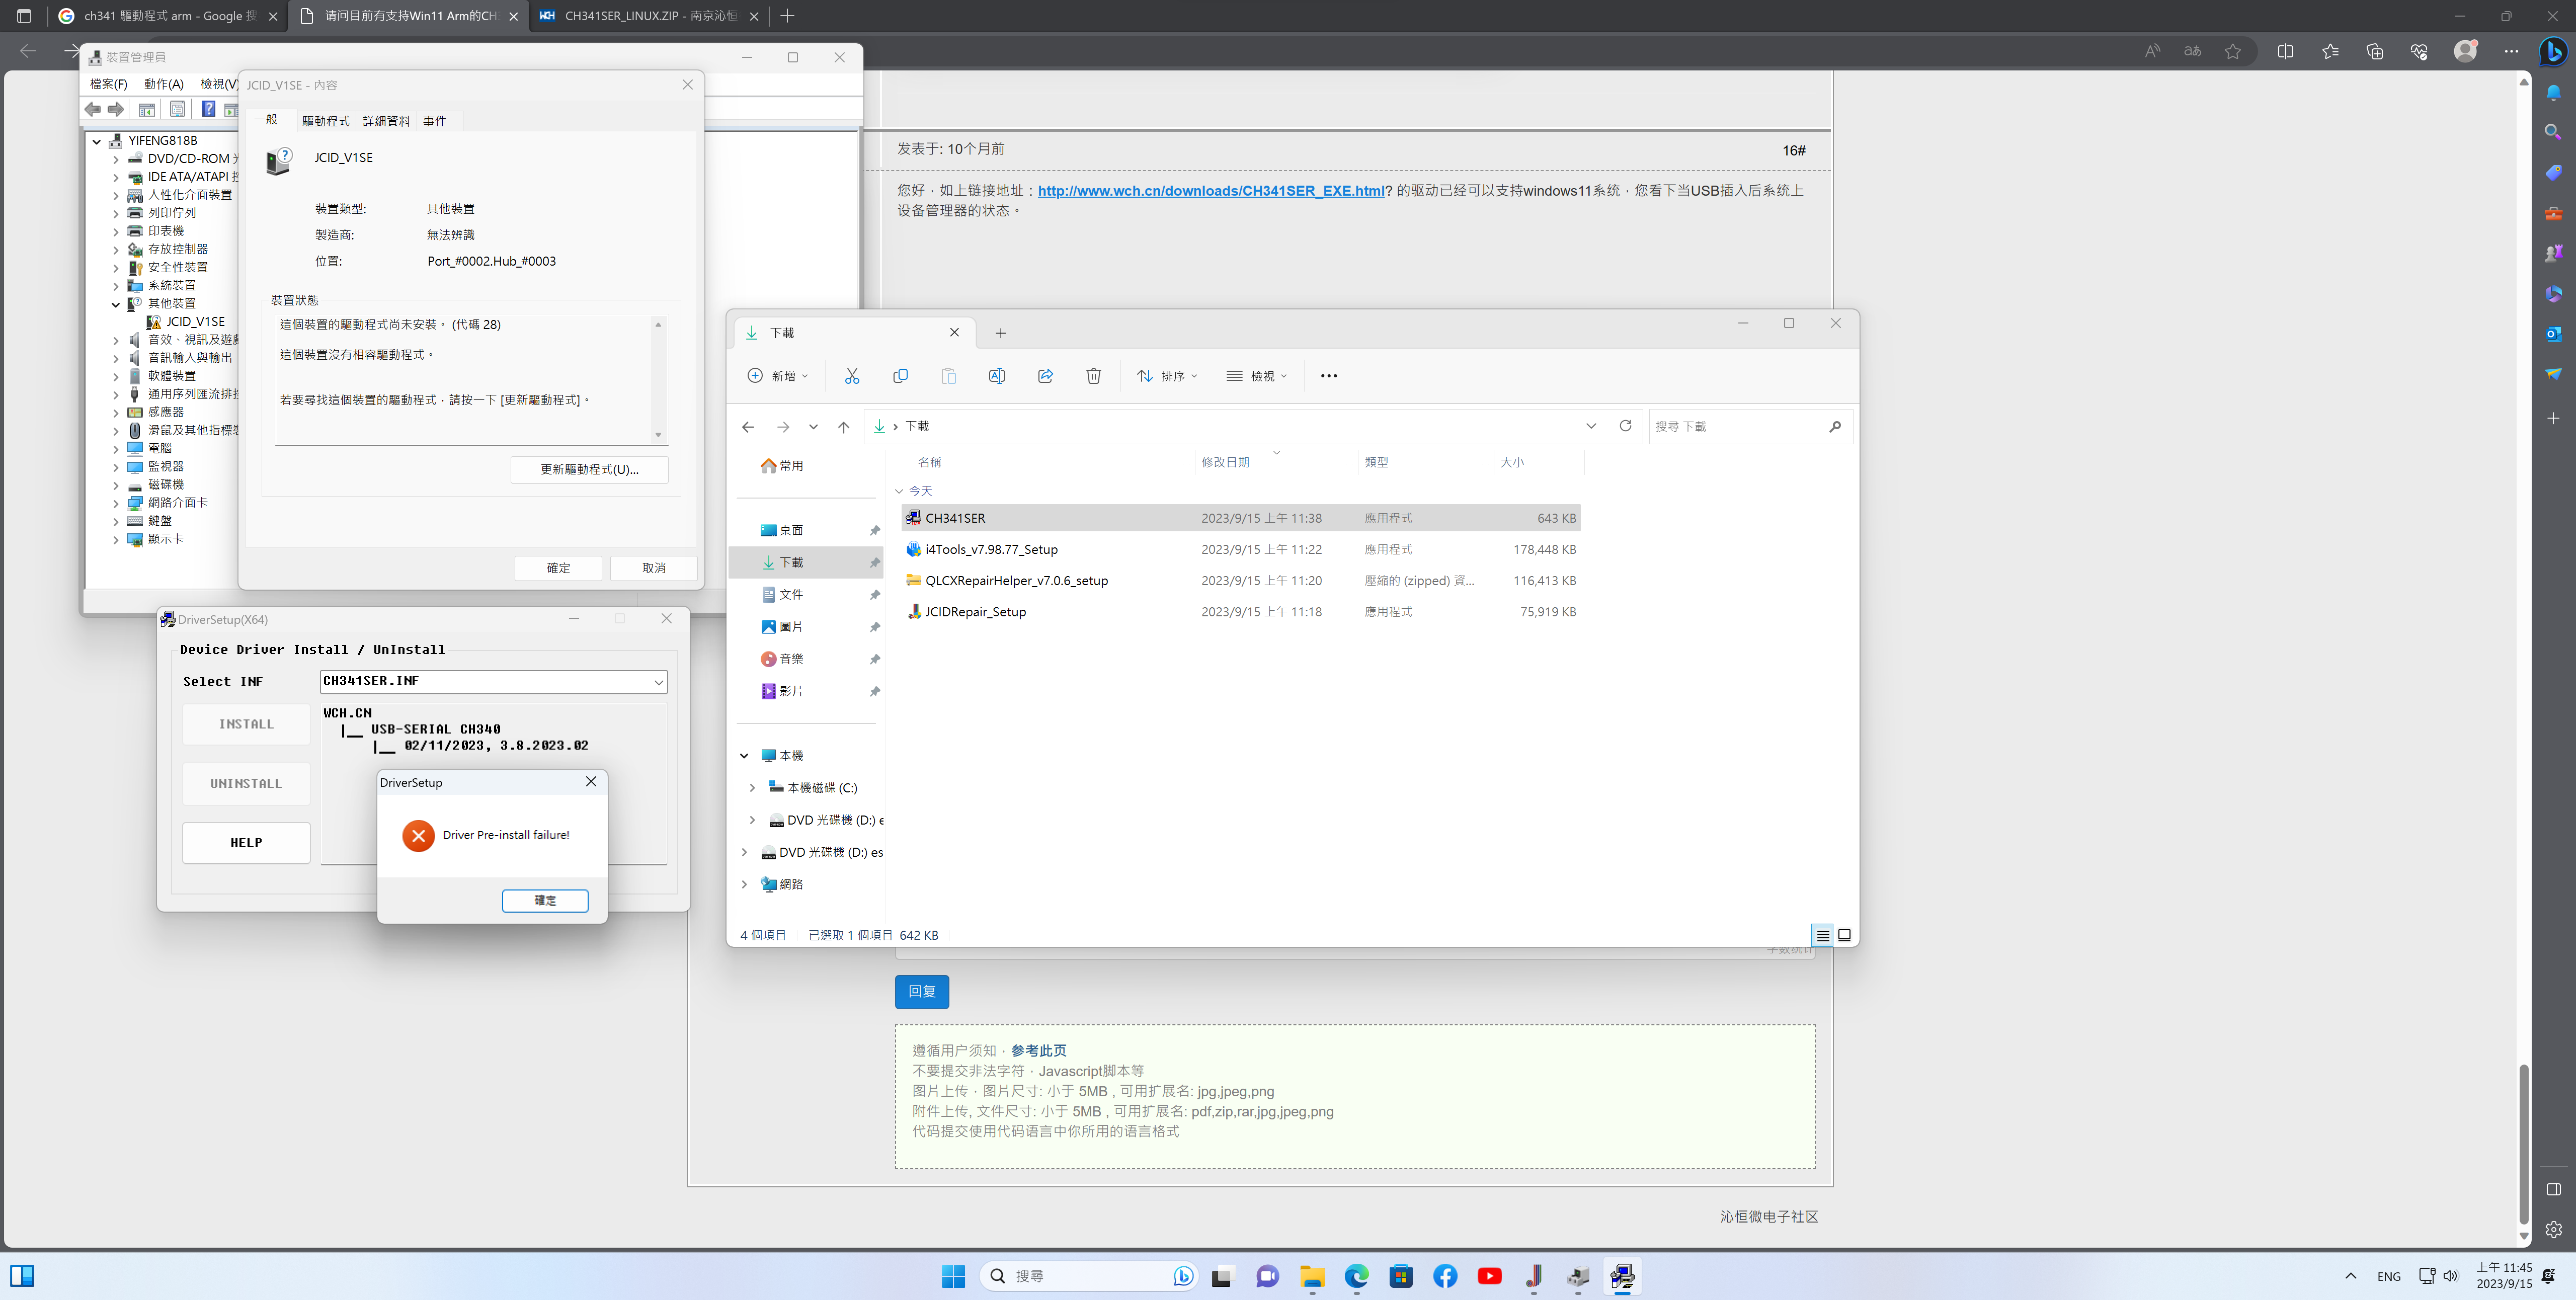Switch to the Google search browser tab
This screenshot has height=1300, width=2576.
click(168, 16)
